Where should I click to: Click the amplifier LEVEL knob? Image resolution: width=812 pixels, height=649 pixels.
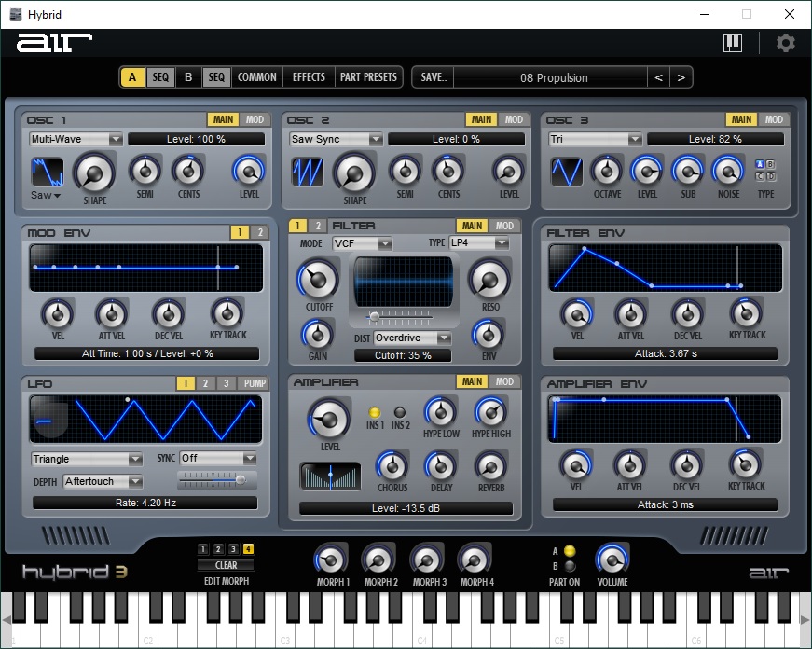coord(329,419)
